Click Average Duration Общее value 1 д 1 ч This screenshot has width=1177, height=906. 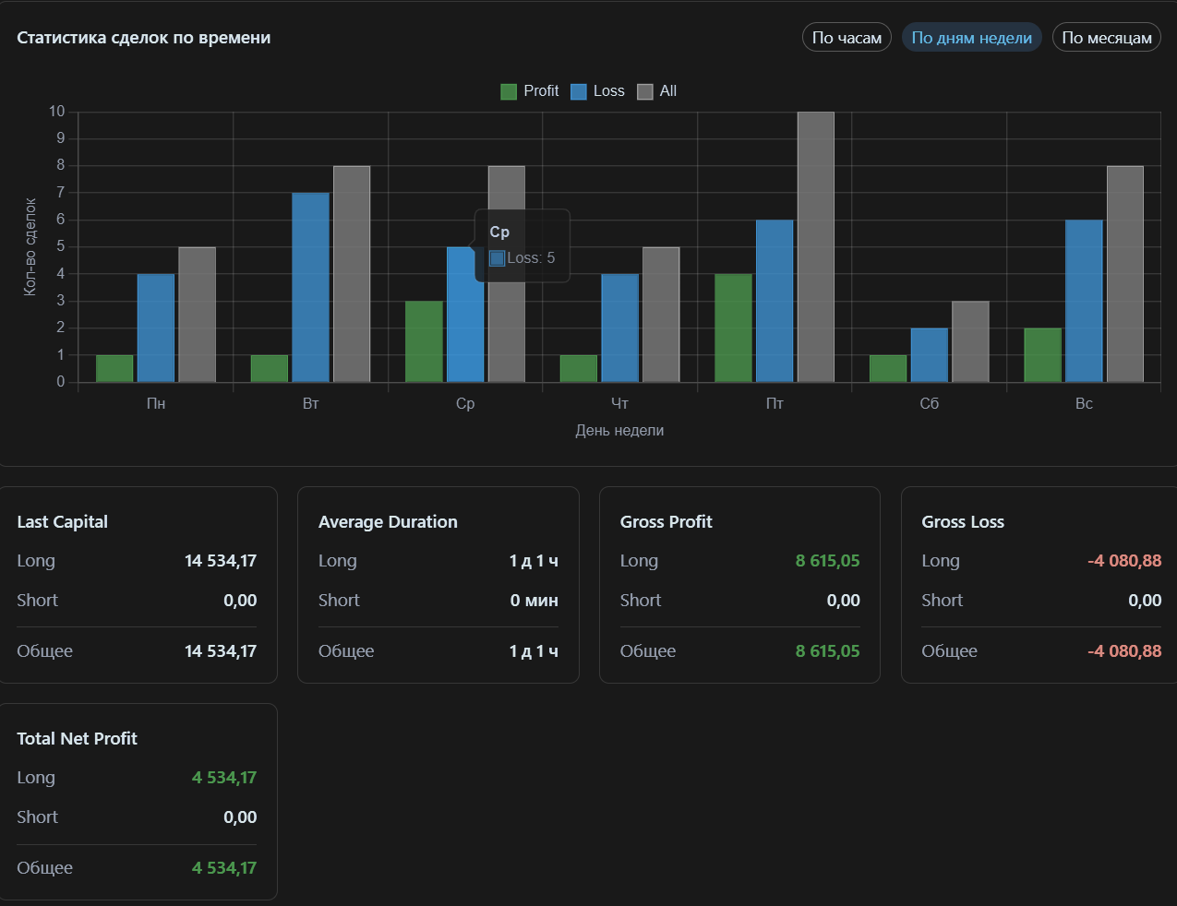pyautogui.click(x=534, y=651)
